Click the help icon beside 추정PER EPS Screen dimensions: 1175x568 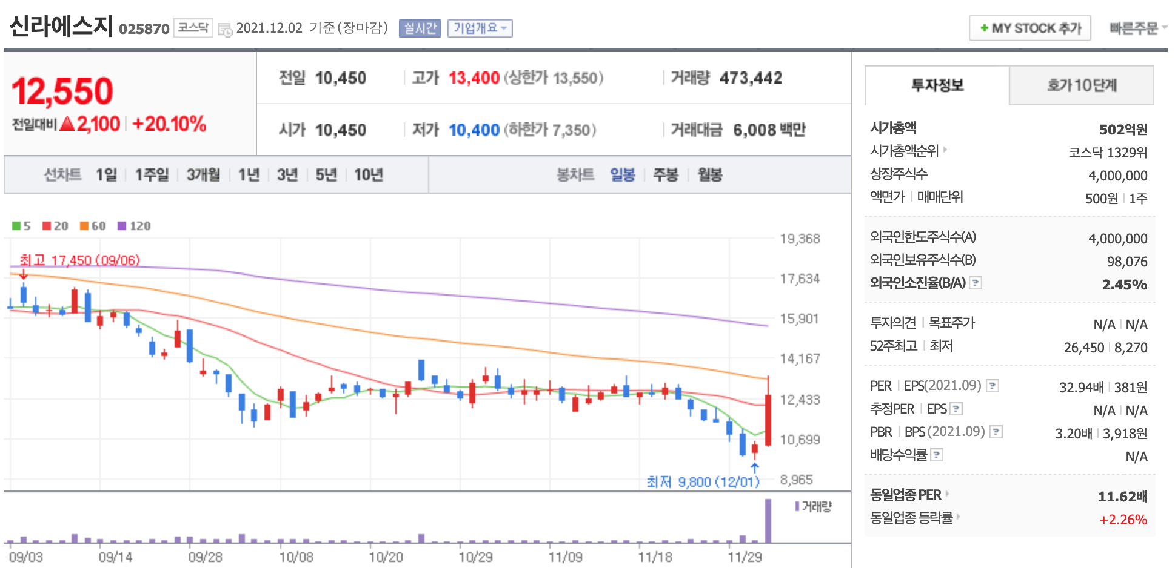pyautogui.click(x=956, y=409)
